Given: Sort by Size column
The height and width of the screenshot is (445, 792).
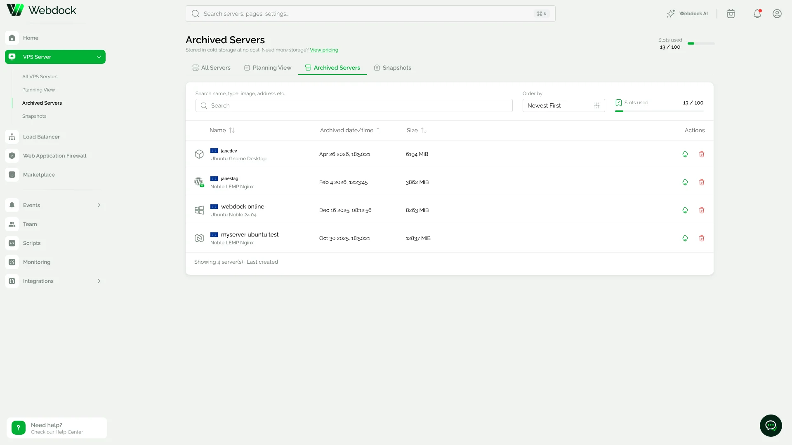Looking at the screenshot, I should point(416,130).
